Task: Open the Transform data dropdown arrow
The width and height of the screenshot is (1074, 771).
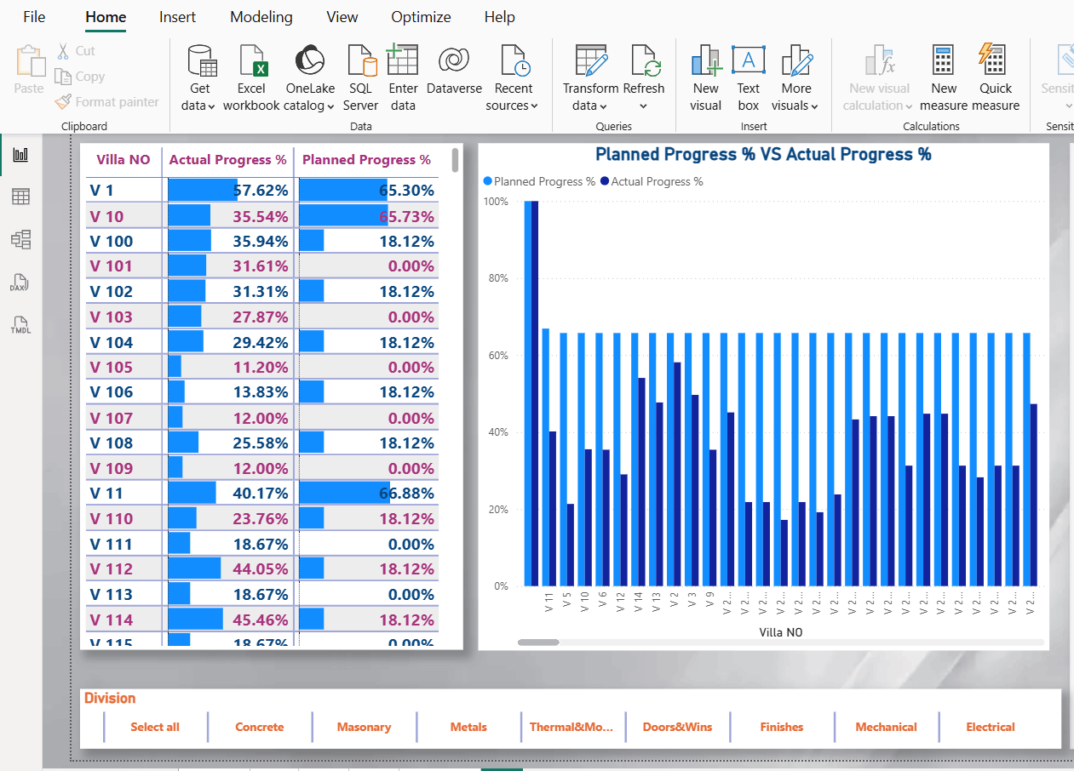Action: point(602,106)
